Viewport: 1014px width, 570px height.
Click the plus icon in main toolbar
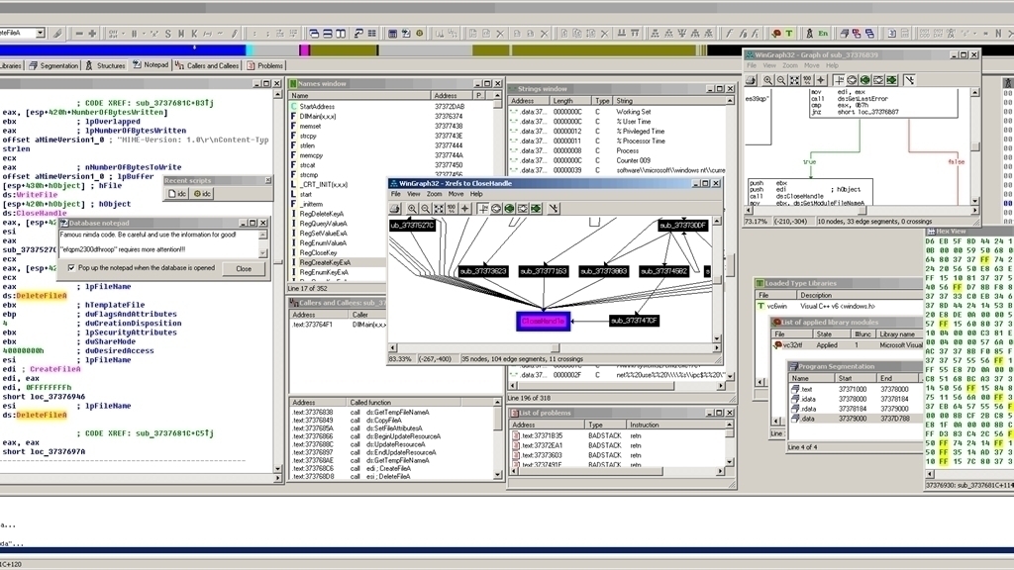click(92, 34)
